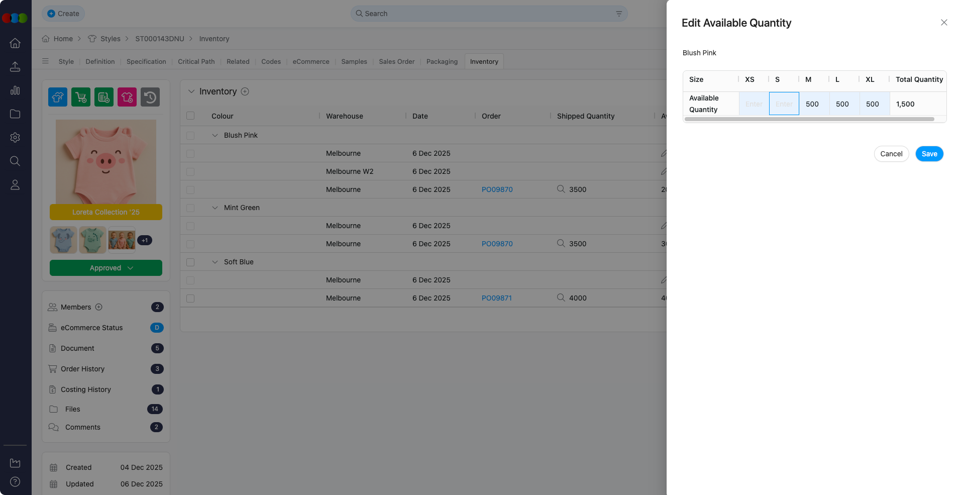Click Cancel in Edit Available Quantity panel
The height and width of the screenshot is (495, 963).
pos(891,154)
